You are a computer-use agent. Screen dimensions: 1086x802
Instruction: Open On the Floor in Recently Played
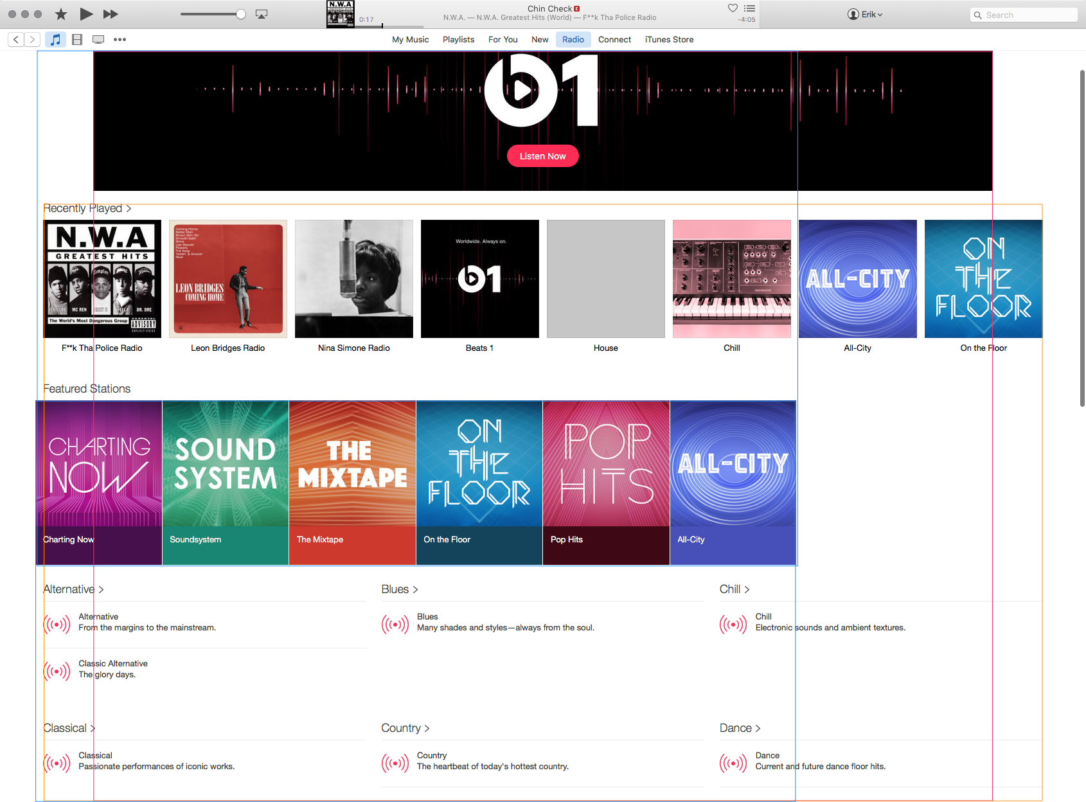984,279
